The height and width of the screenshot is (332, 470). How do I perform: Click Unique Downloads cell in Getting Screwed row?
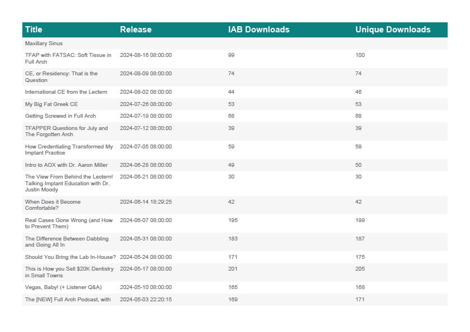pyautogui.click(x=358, y=116)
